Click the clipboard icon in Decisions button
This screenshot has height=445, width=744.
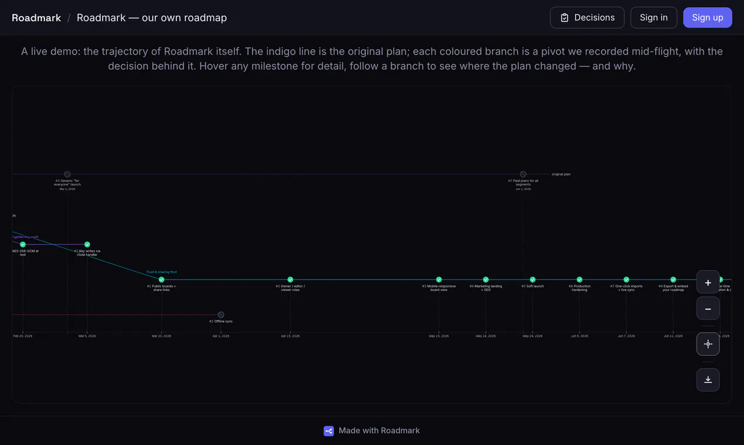(x=565, y=18)
